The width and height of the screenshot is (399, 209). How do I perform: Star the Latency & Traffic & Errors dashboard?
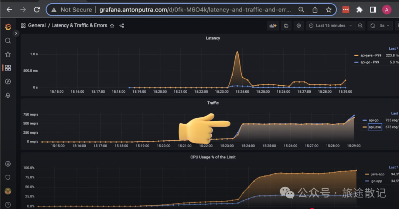point(112,26)
